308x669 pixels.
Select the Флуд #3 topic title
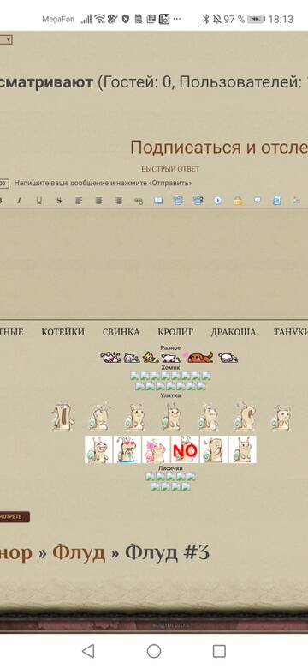pyautogui.click(x=167, y=553)
